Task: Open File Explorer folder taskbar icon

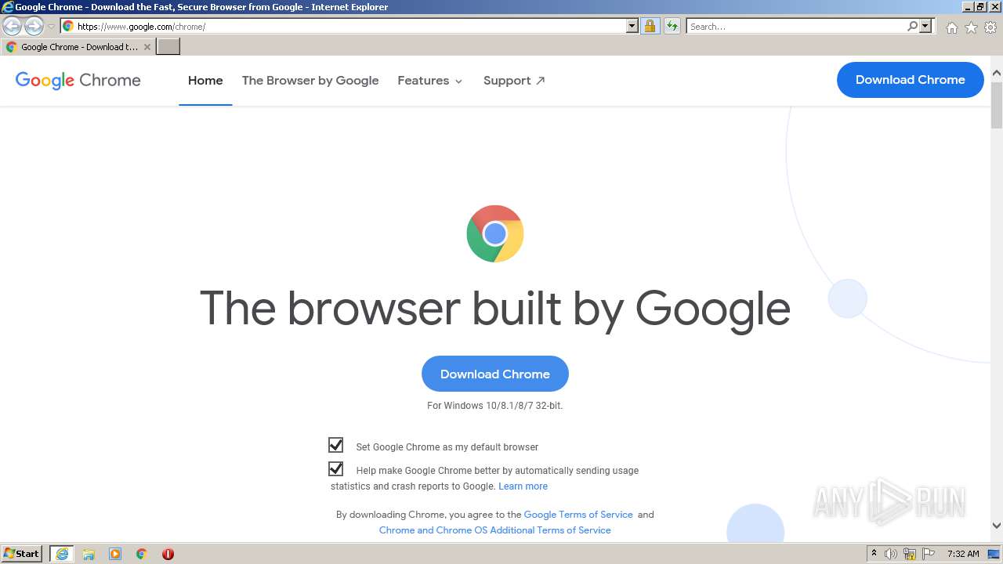Action: [x=89, y=554]
